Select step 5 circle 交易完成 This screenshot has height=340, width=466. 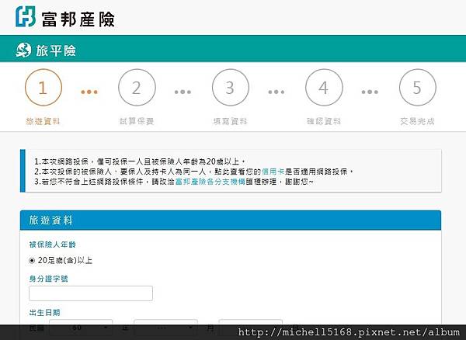click(x=418, y=87)
